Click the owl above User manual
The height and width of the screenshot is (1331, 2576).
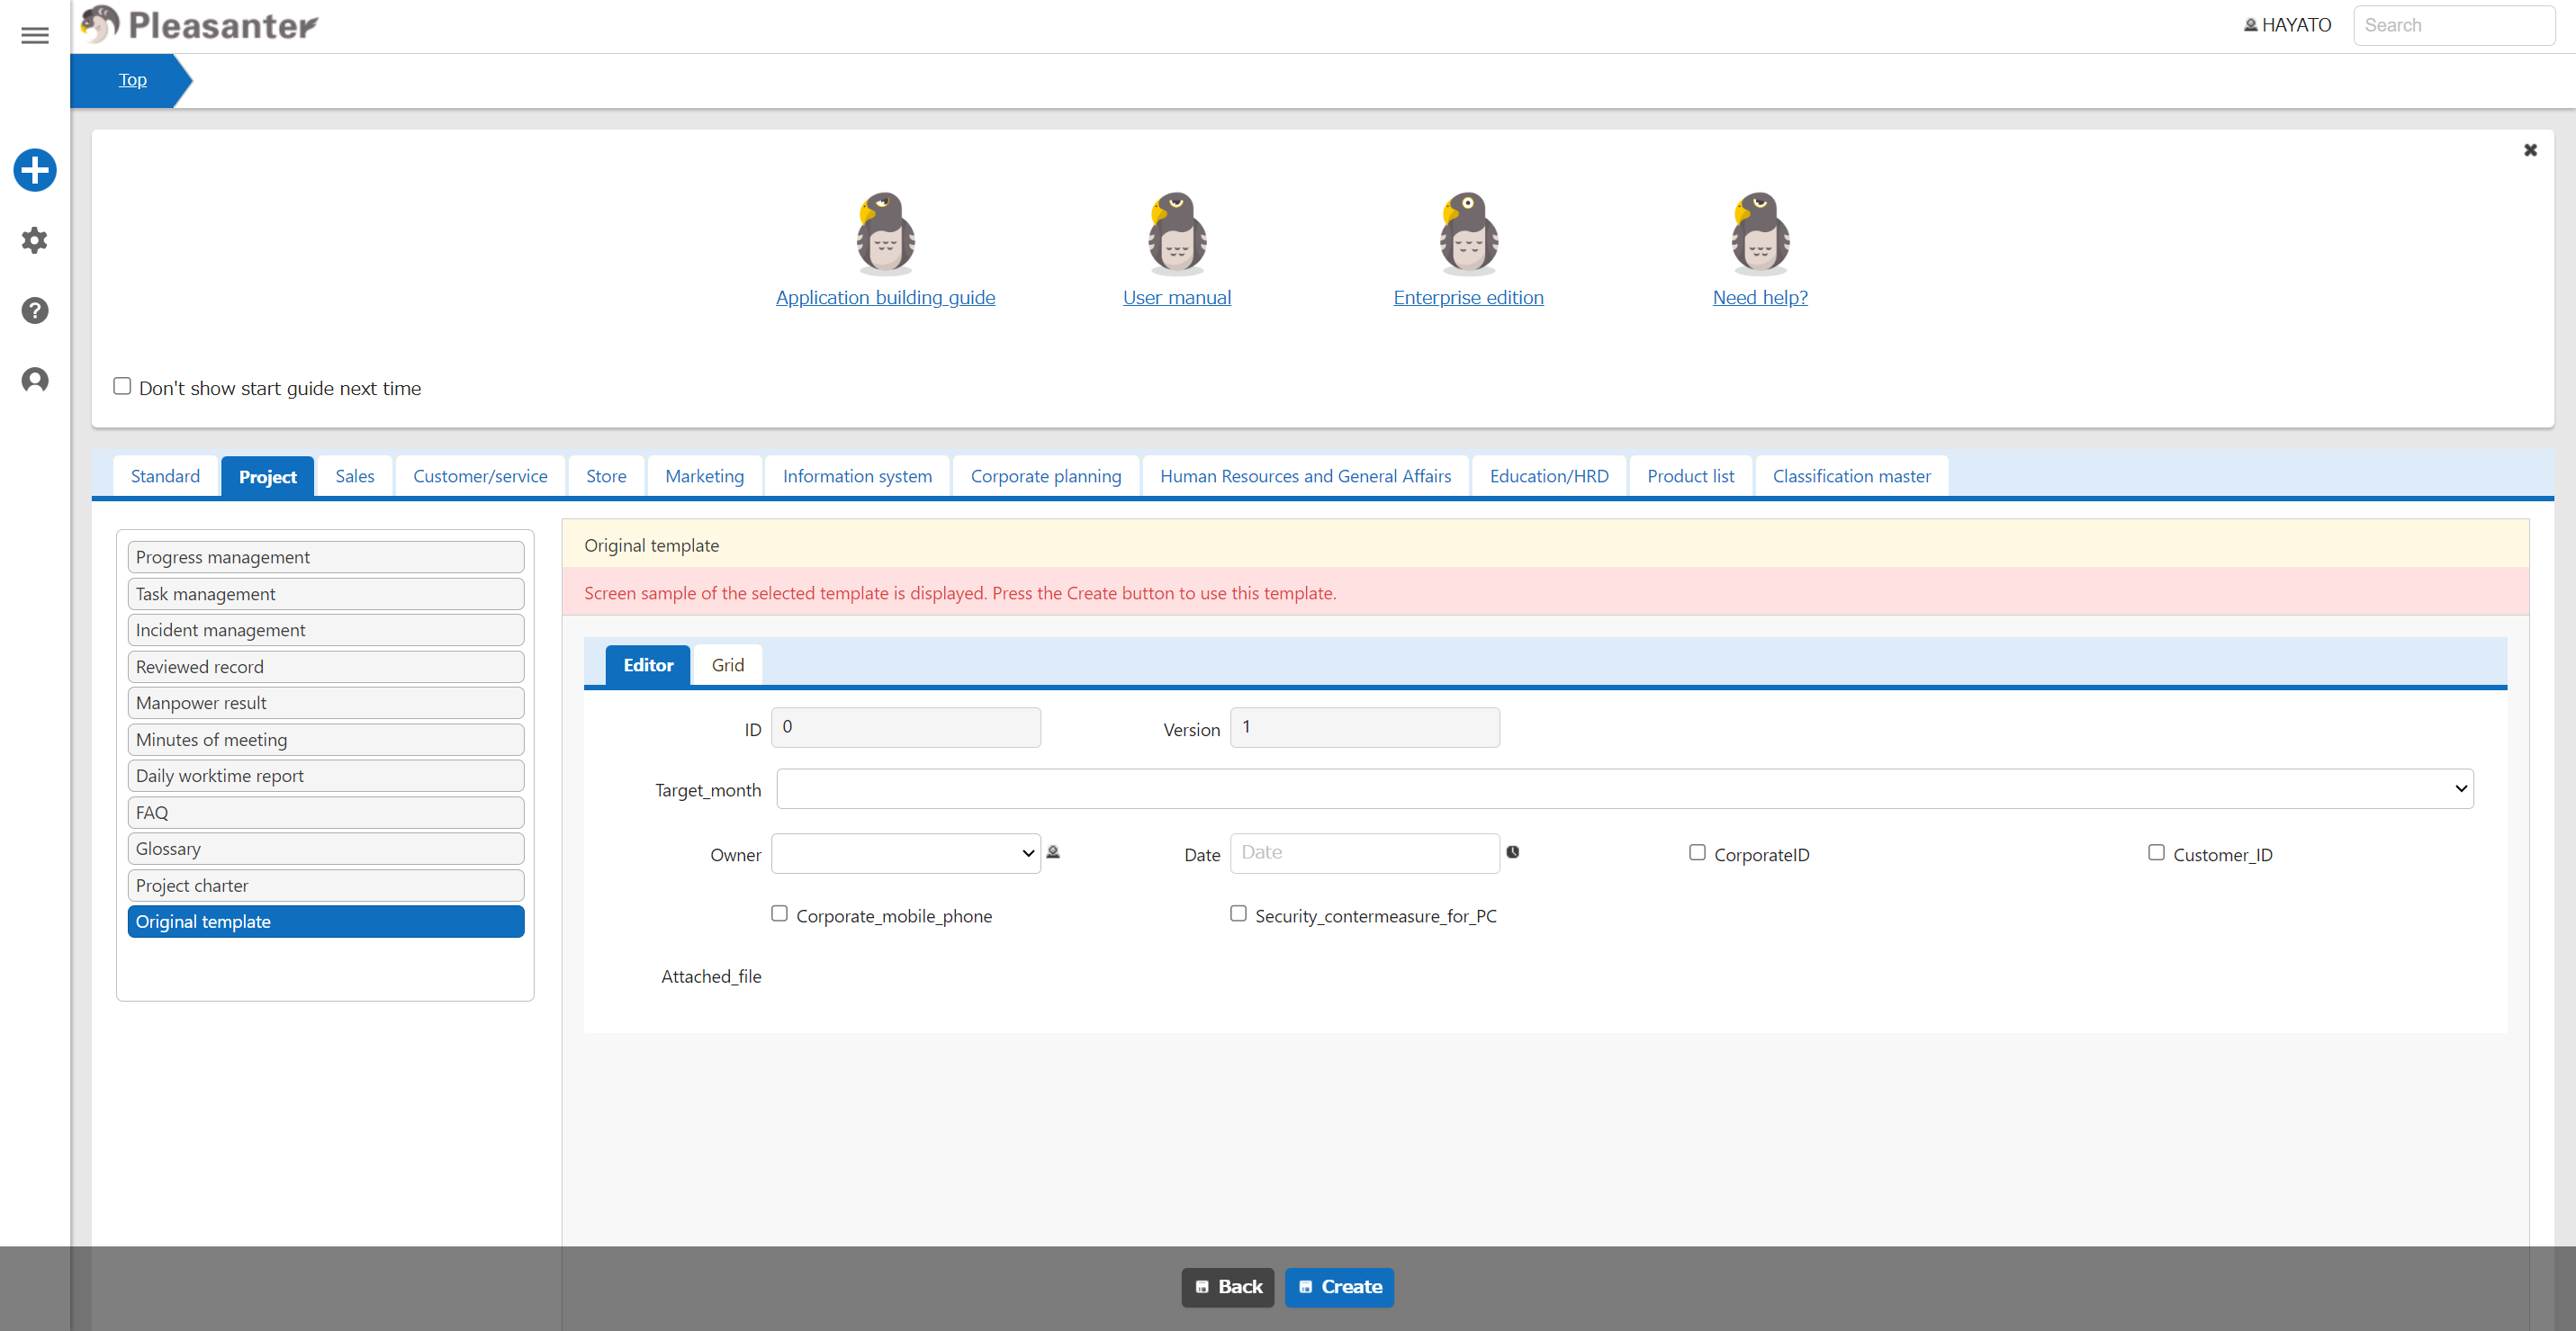coord(1176,234)
